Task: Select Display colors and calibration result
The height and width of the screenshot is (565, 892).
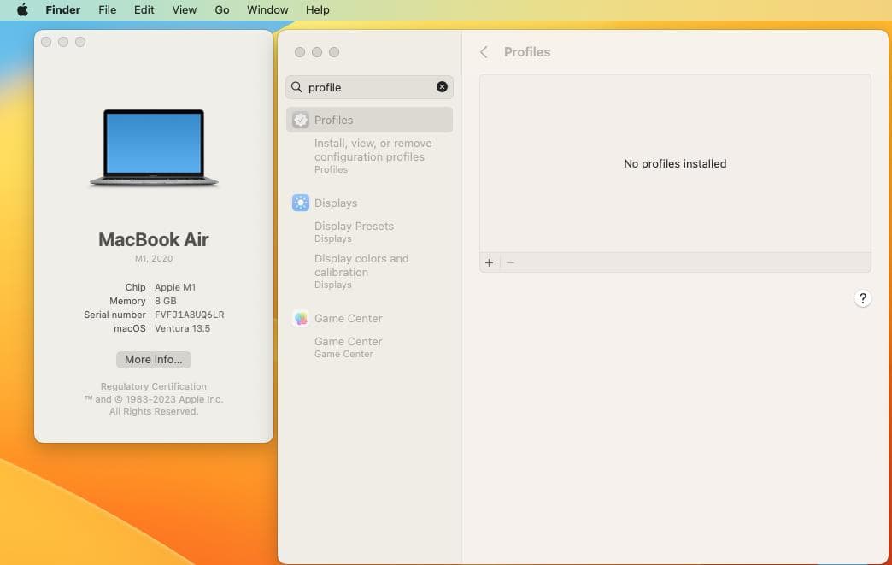Action: coord(361,265)
